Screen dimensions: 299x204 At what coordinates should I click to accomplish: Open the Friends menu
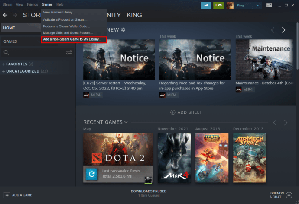[x=32, y=4]
